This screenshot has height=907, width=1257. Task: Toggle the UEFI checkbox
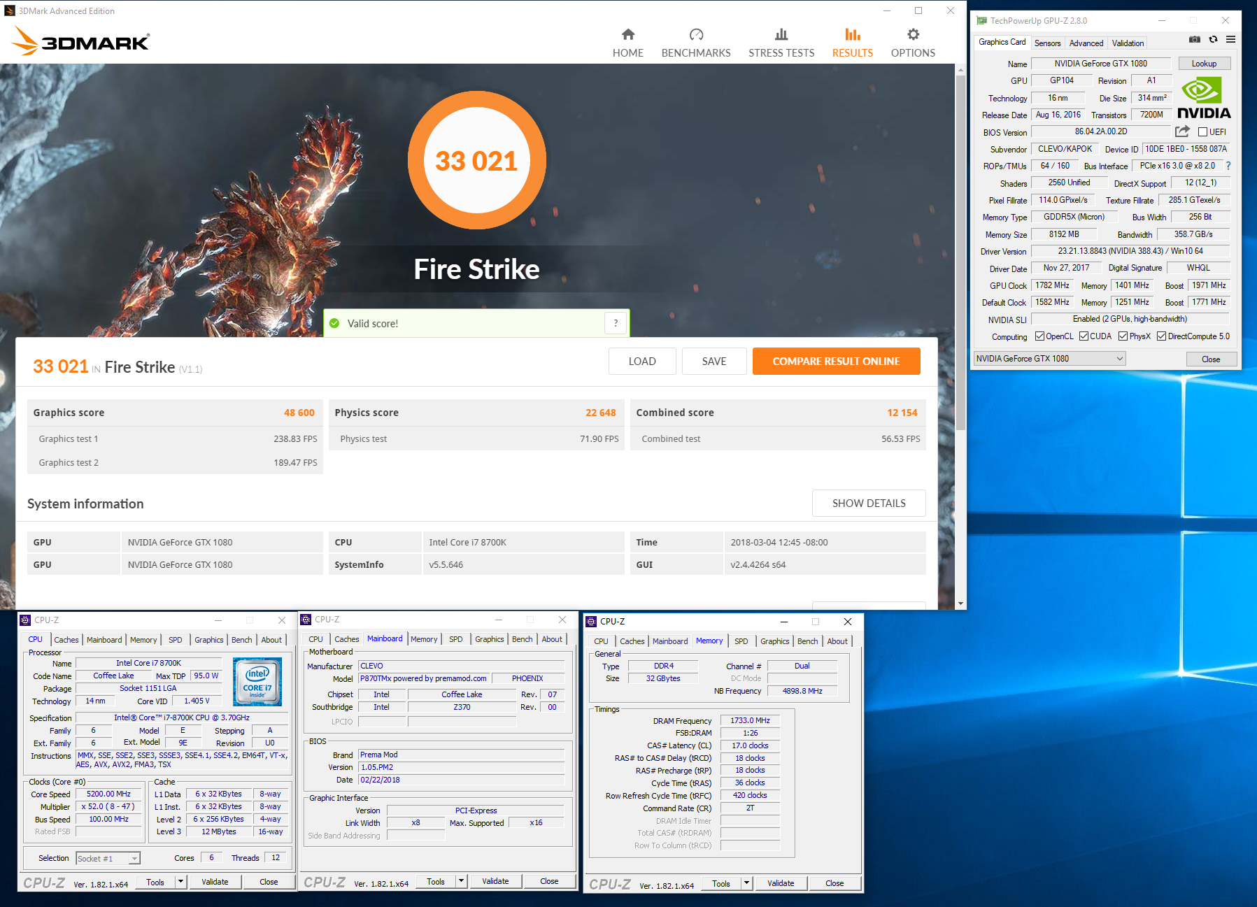1202,131
